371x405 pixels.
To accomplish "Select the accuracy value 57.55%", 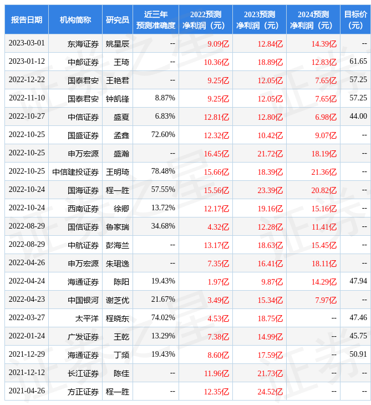I will pyautogui.click(x=163, y=190).
